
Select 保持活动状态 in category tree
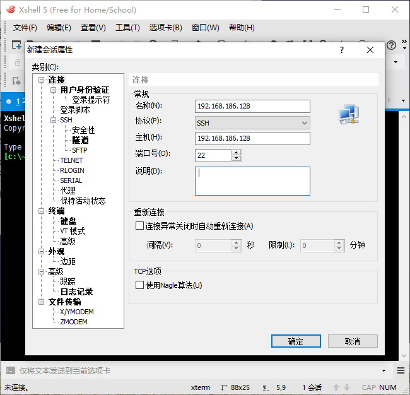[83, 201]
